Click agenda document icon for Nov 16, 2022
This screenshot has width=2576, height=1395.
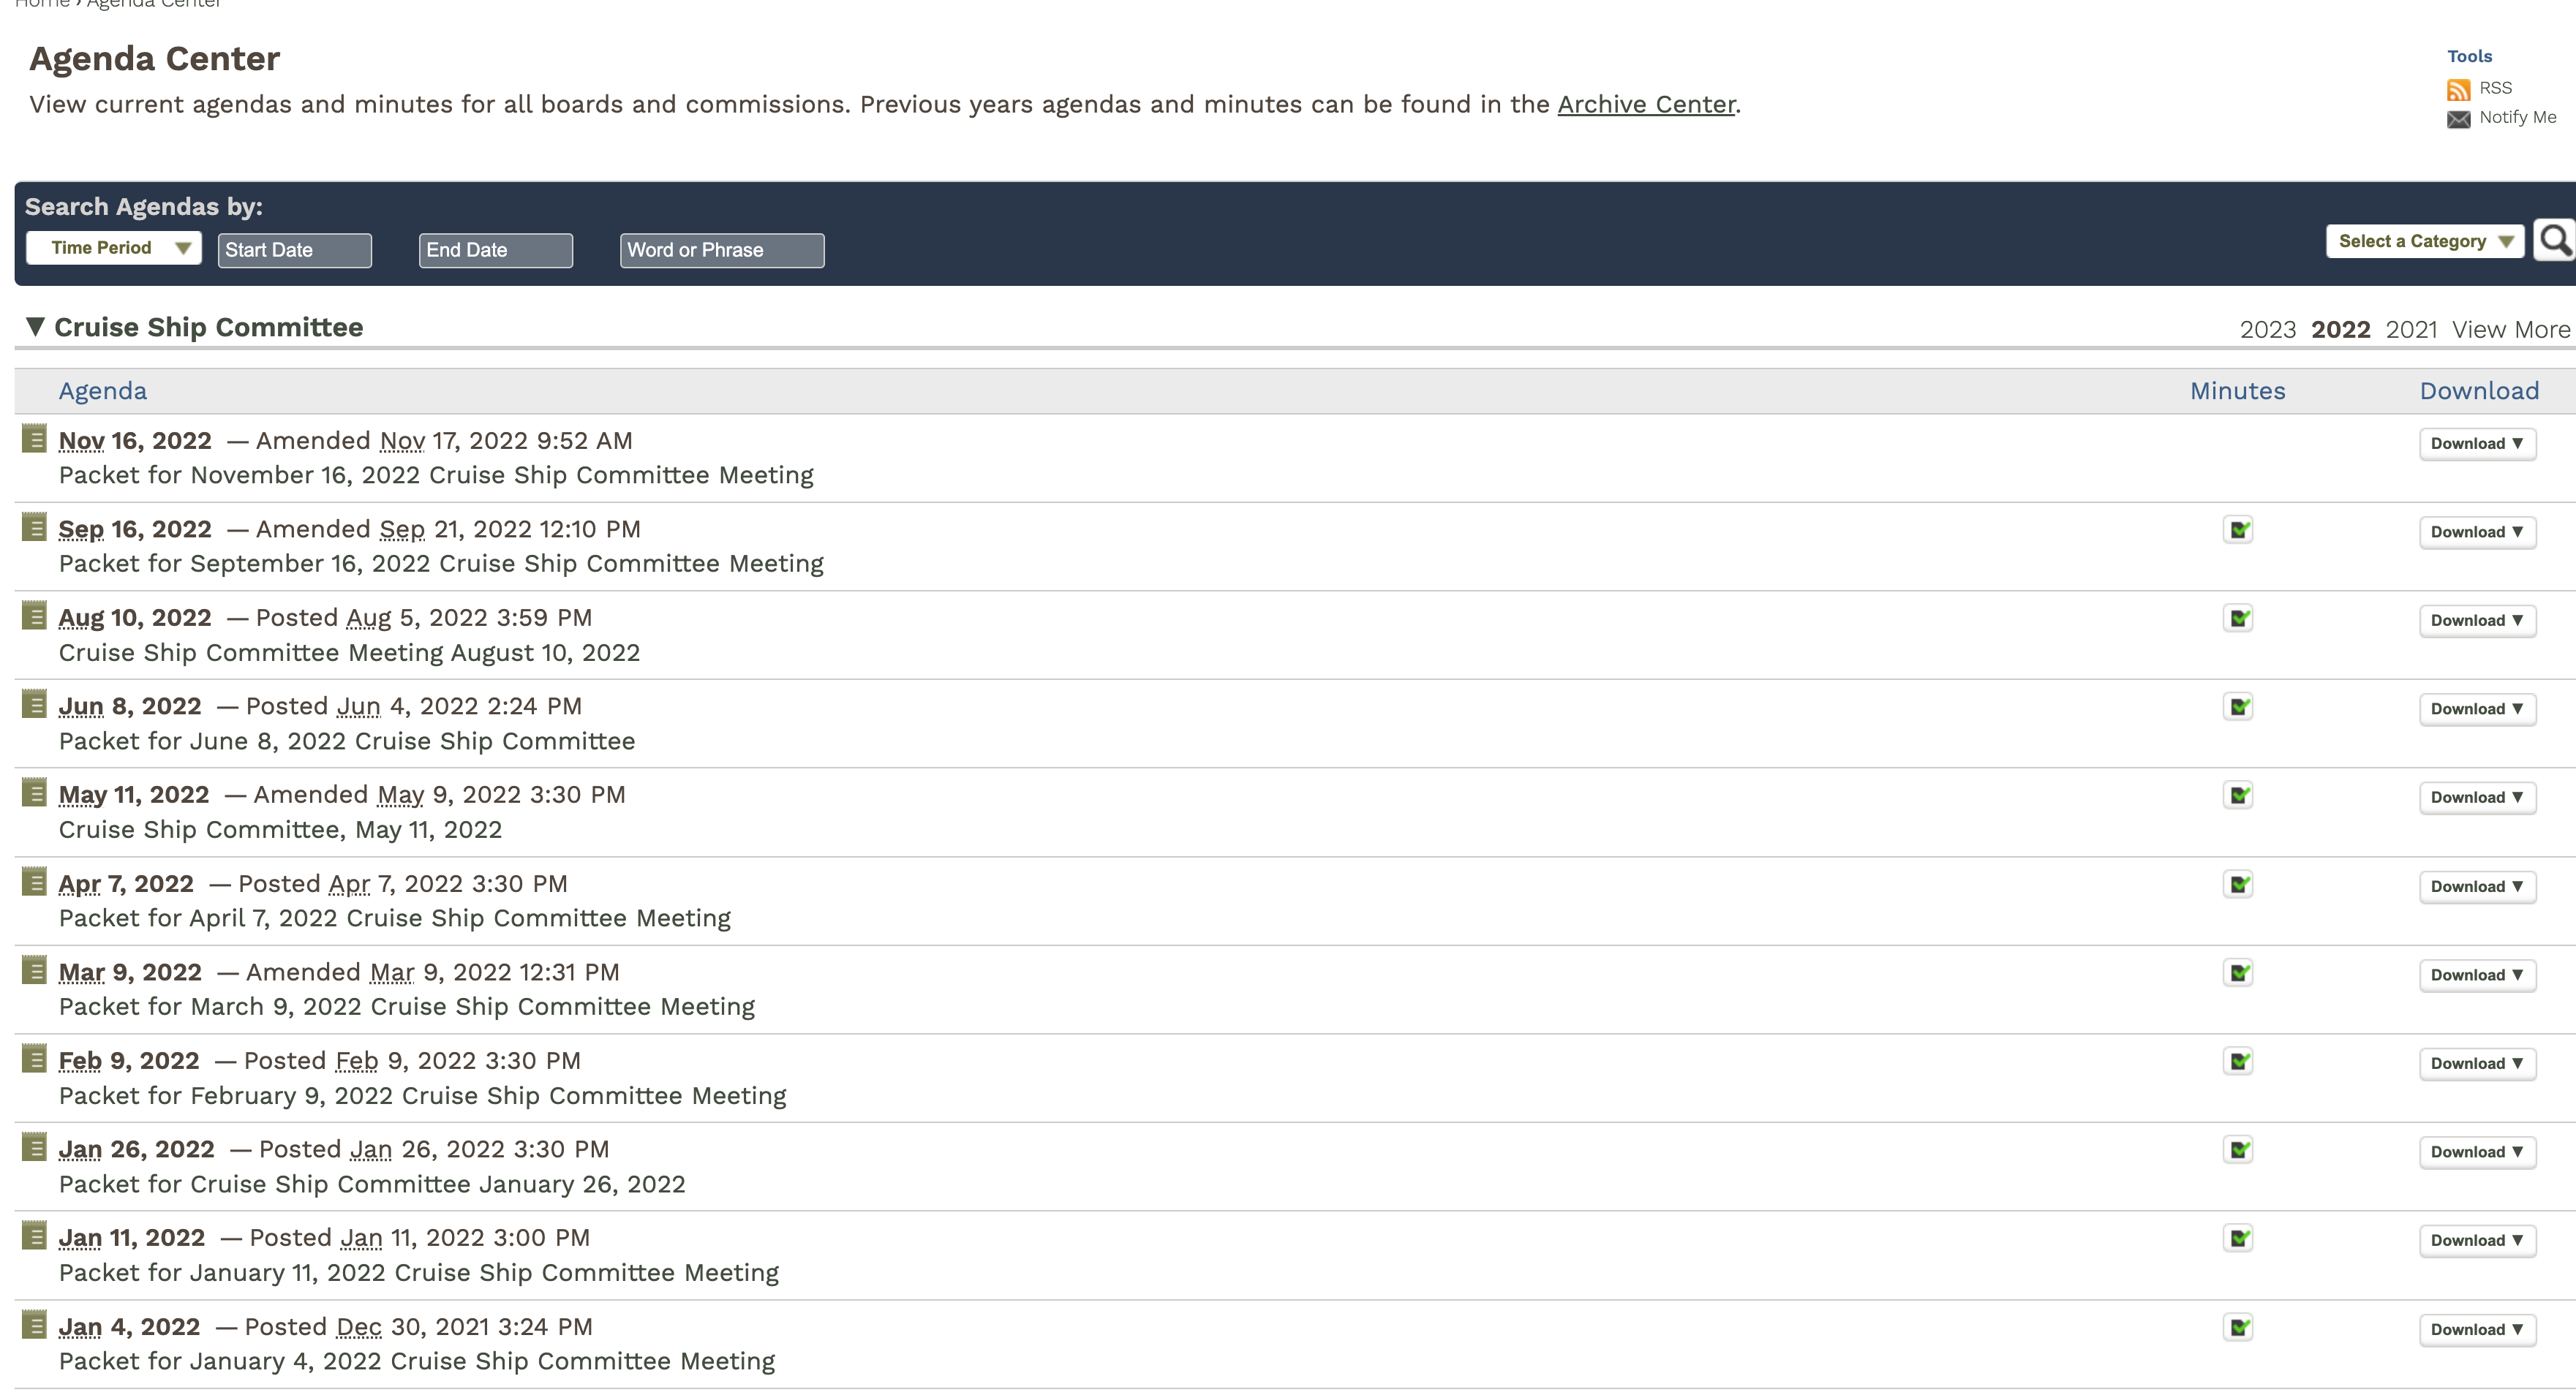[34, 439]
